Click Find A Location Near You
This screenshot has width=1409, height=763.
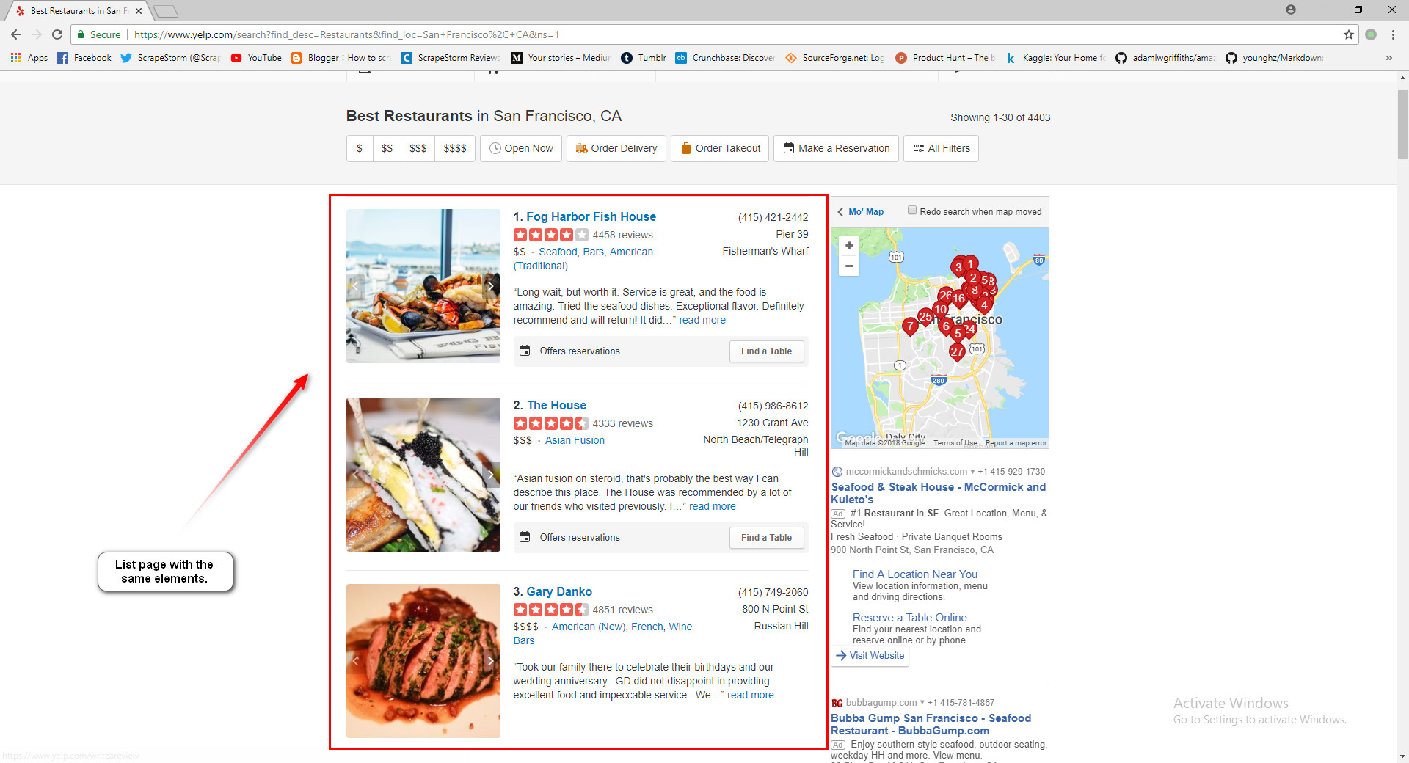click(914, 574)
